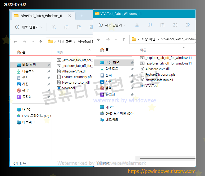Select Albacore.ViVe.dll in left window

point(72,71)
